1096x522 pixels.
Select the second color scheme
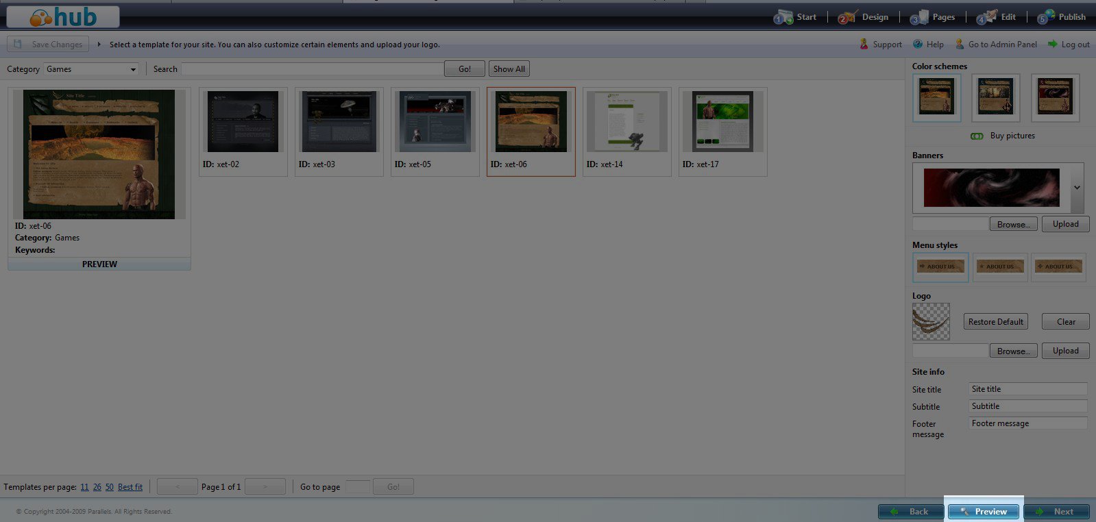[x=995, y=97]
